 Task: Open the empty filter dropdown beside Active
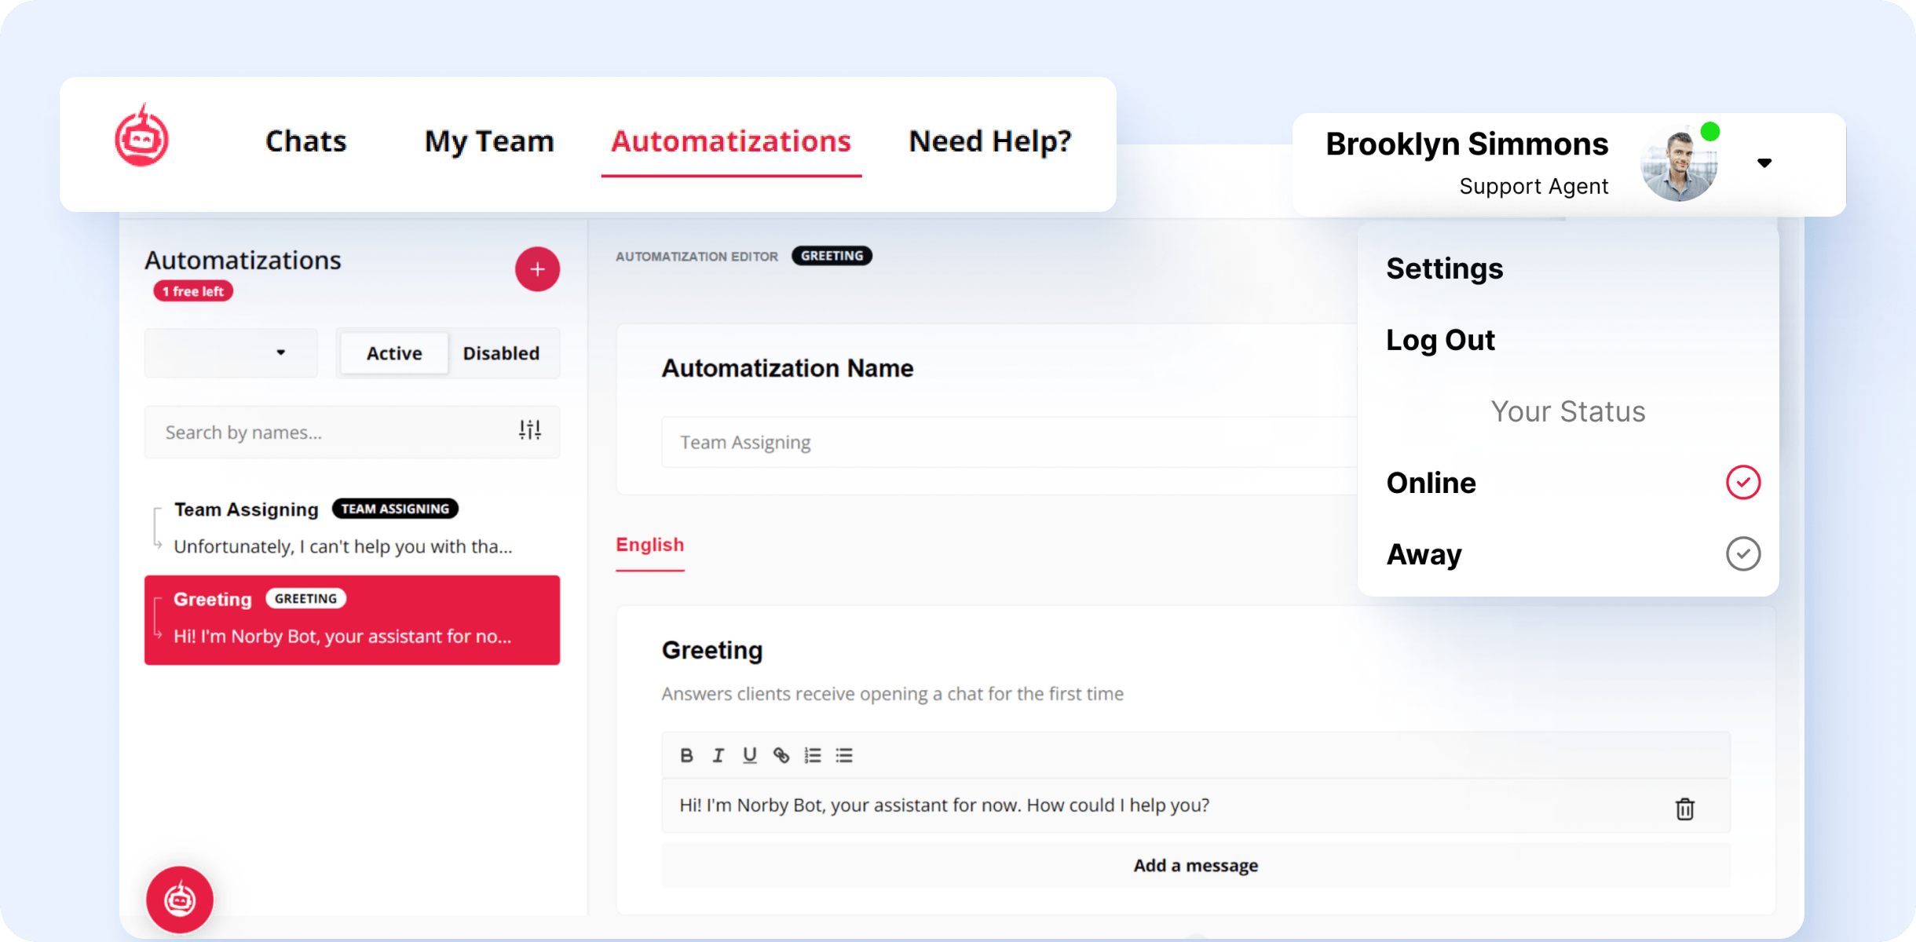pyautogui.click(x=231, y=353)
